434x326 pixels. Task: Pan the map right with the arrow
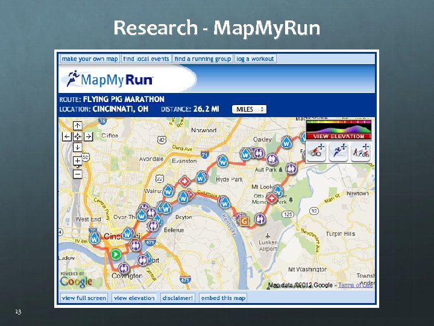[88, 136]
